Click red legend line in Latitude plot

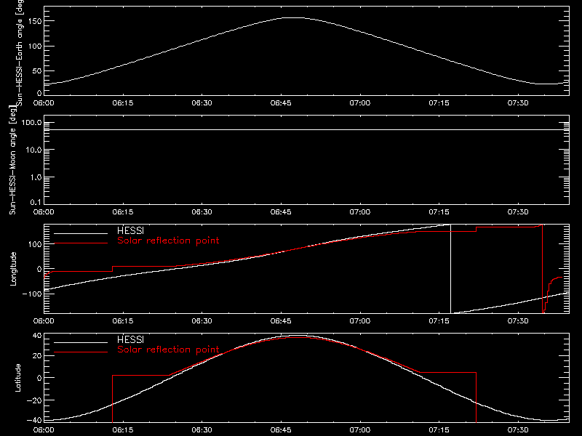pos(81,352)
